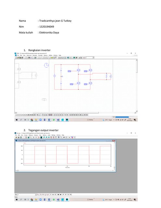This screenshot has width=161, height=208.
Task: Select the load resistor in inverter circuit
Action: click(x=106, y=76)
